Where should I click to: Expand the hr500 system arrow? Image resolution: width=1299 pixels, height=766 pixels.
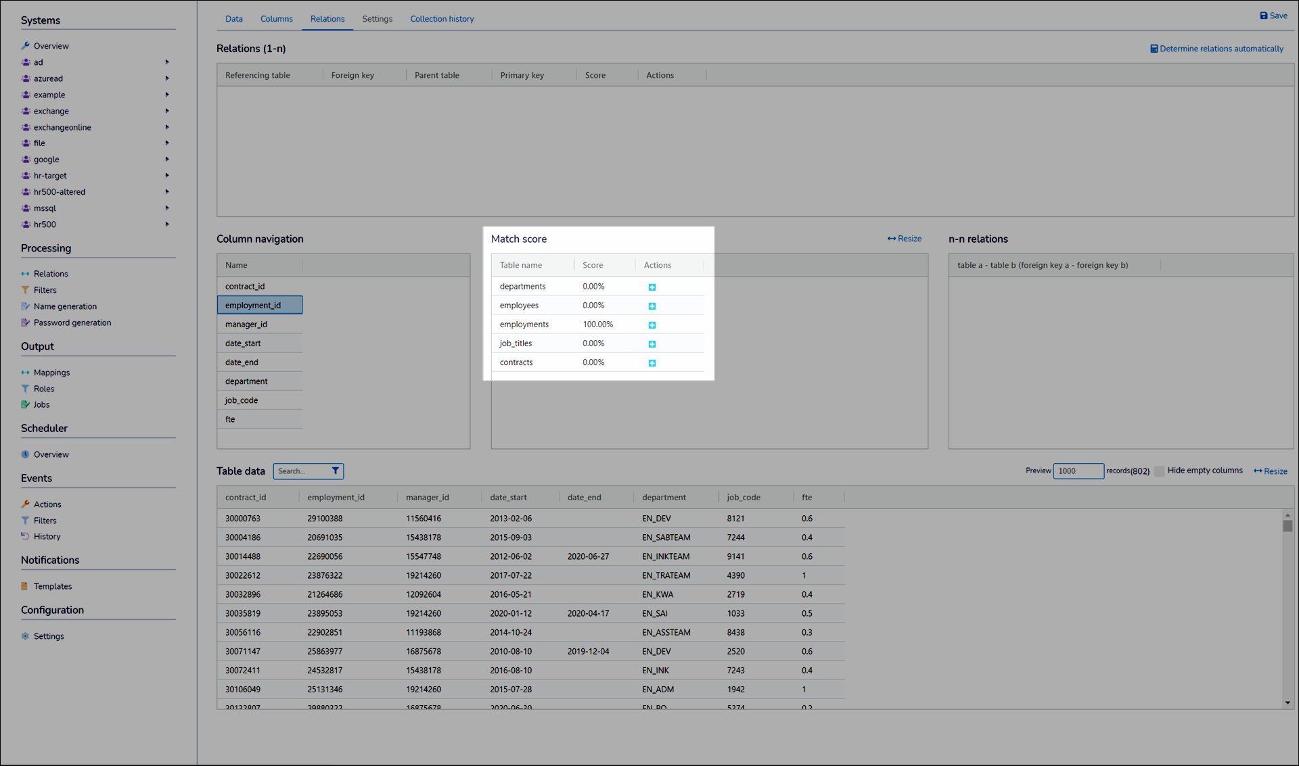click(x=167, y=224)
